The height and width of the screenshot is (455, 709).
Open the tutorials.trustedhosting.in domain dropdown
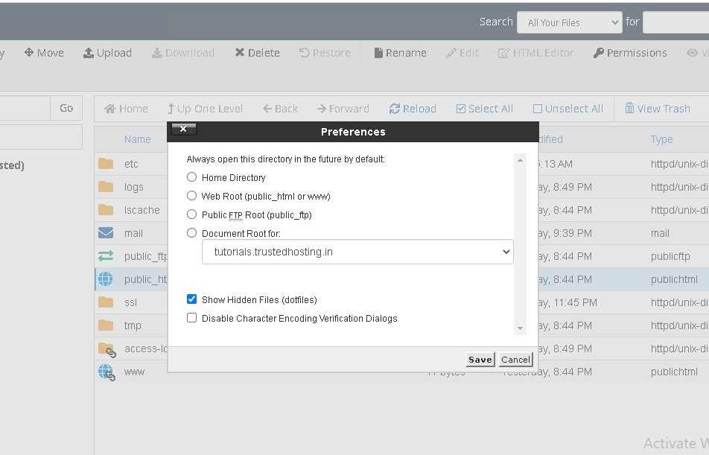tap(357, 252)
